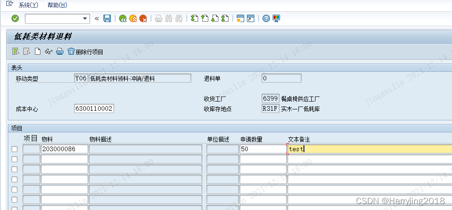Click the 文本备注 column header

pos(299,139)
